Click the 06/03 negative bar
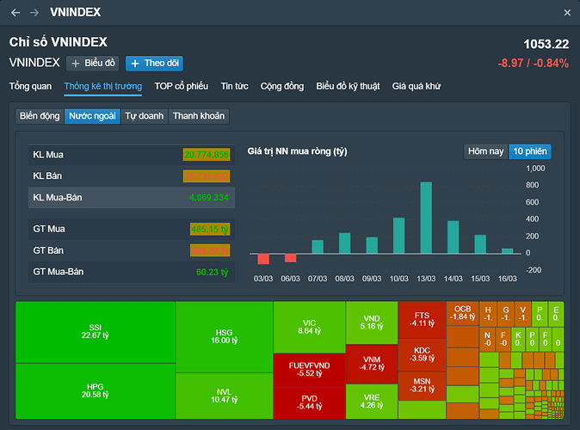Viewport: 580px width, 430px height. coord(290,258)
